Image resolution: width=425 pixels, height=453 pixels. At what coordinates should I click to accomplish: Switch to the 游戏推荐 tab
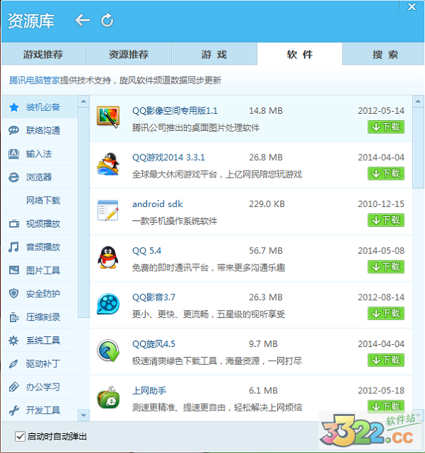click(x=43, y=54)
